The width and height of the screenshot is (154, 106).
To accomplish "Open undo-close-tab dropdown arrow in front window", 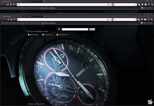I will click(16, 20).
